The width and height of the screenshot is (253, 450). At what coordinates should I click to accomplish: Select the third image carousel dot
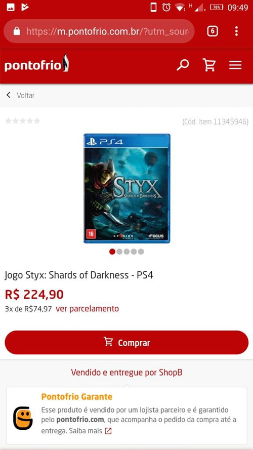pos(126,252)
